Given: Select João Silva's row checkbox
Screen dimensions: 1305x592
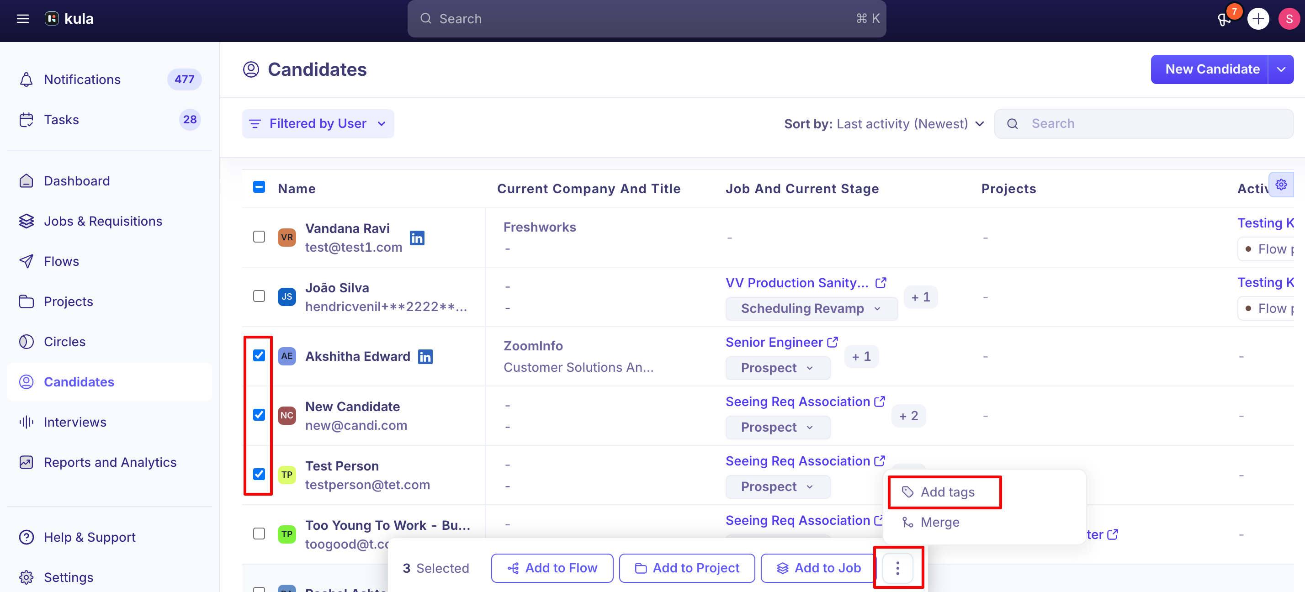Looking at the screenshot, I should coord(259,296).
